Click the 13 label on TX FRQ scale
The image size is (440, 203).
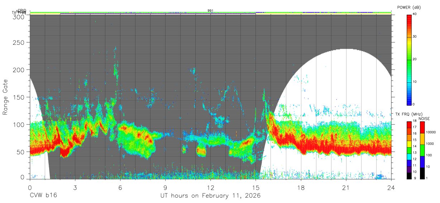pyautogui.click(x=414, y=153)
